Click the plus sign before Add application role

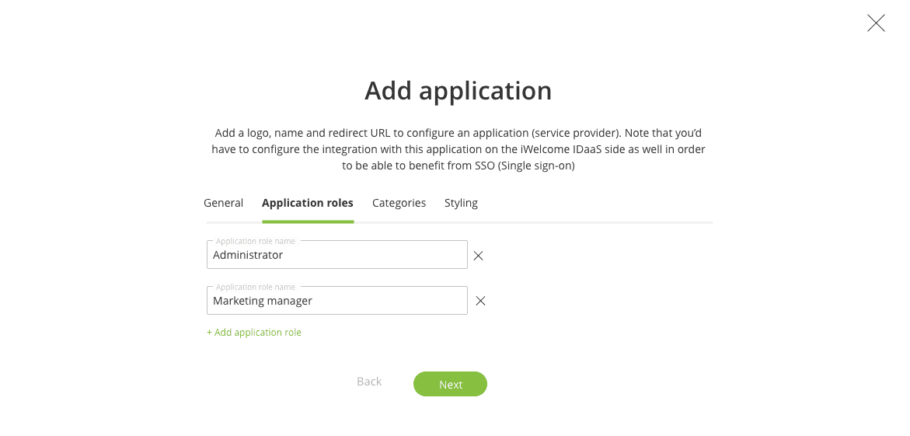[209, 333]
